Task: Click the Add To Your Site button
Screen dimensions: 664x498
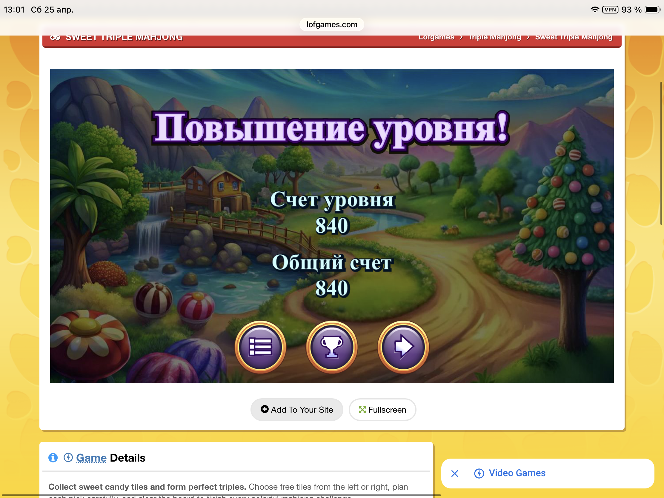Action: (x=296, y=409)
